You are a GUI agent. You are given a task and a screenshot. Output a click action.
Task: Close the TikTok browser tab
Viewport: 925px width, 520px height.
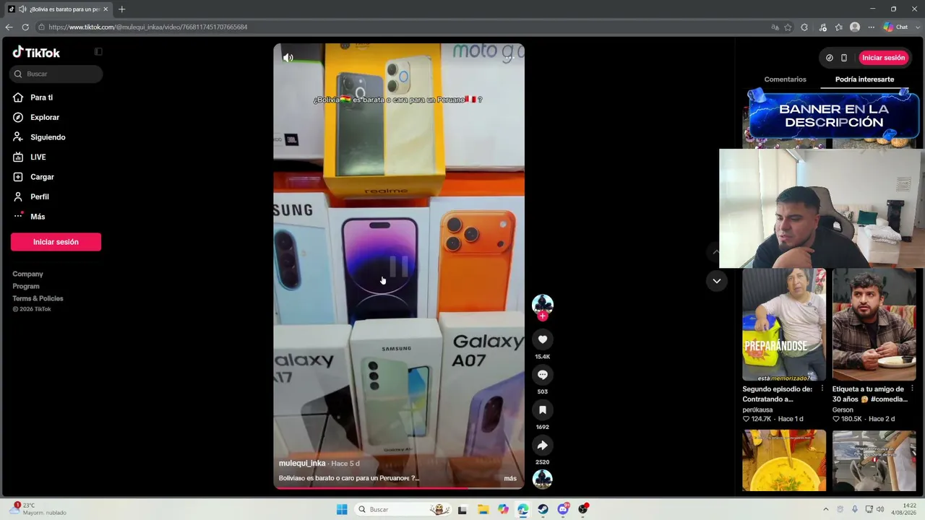pyautogui.click(x=106, y=9)
